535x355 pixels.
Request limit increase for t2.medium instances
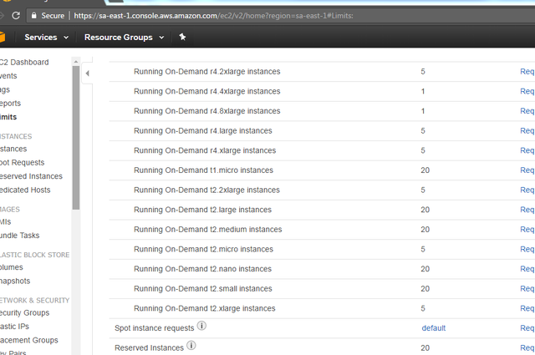[x=527, y=230]
